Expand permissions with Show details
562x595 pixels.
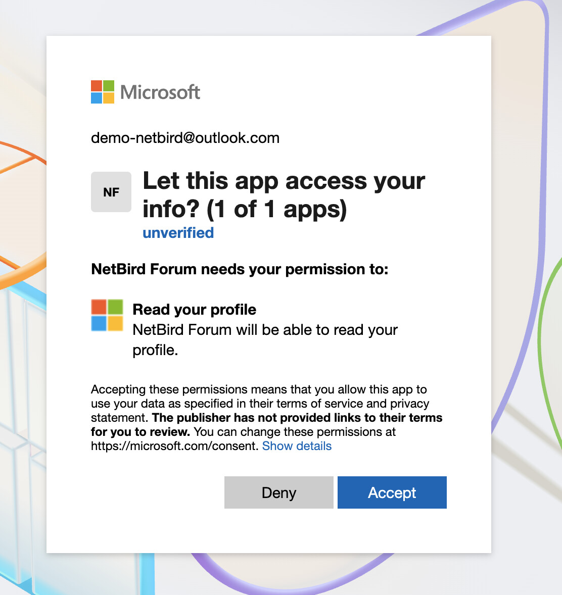(297, 446)
